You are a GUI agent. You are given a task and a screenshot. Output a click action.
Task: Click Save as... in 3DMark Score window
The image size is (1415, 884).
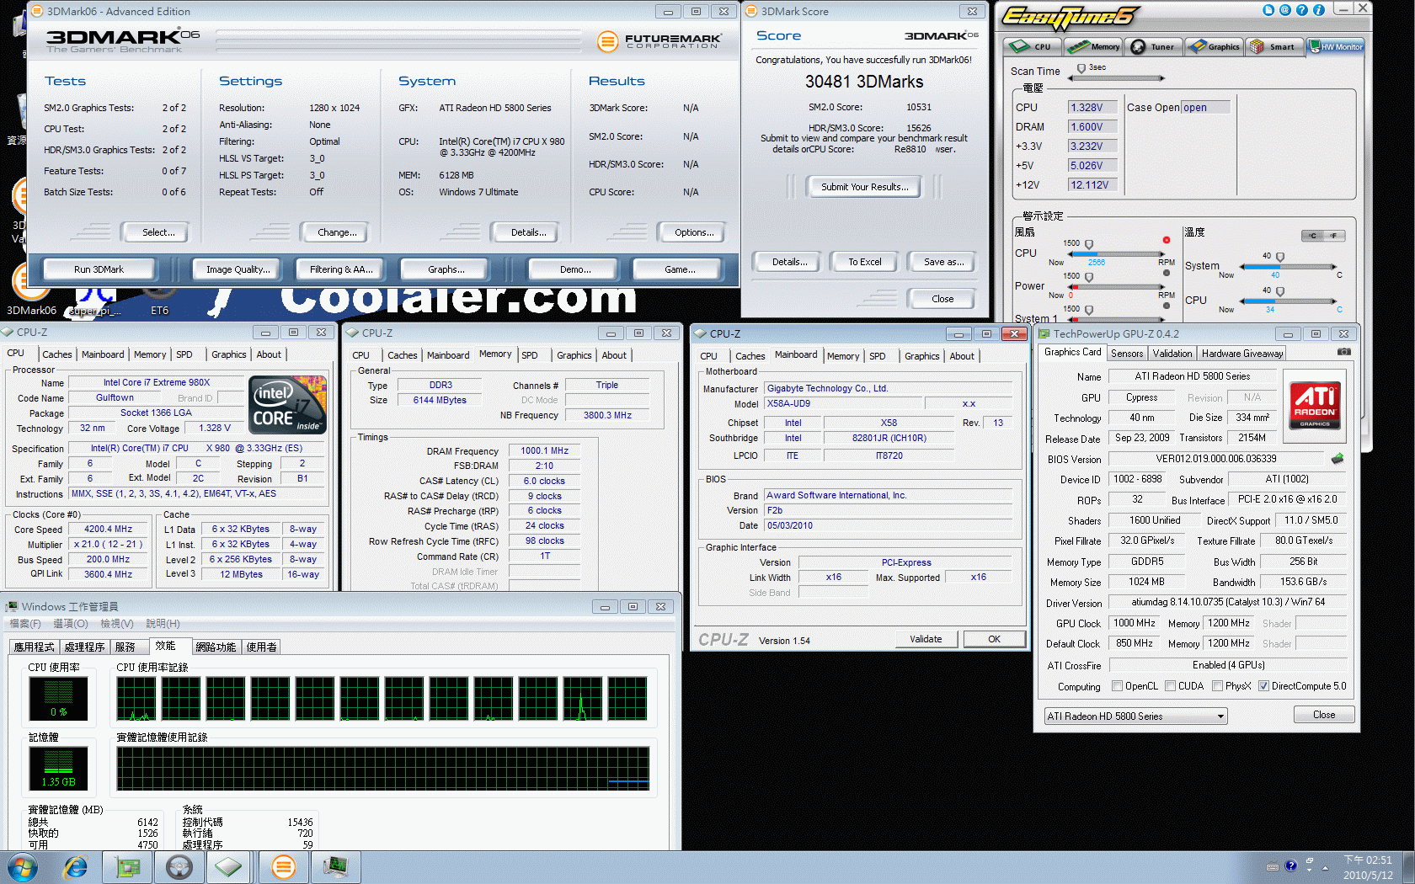[943, 262]
